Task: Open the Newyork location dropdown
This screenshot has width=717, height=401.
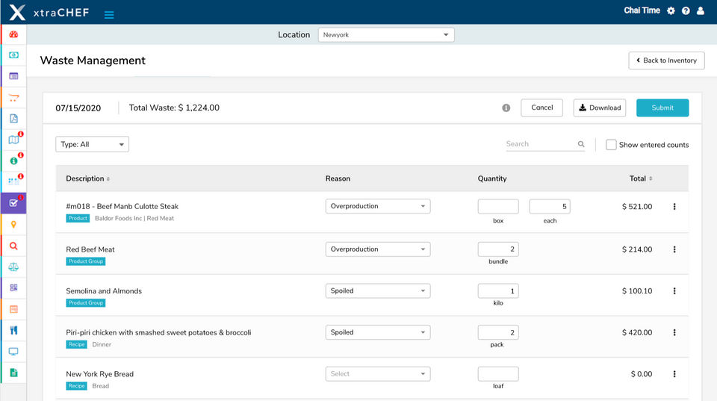Action: click(x=385, y=34)
